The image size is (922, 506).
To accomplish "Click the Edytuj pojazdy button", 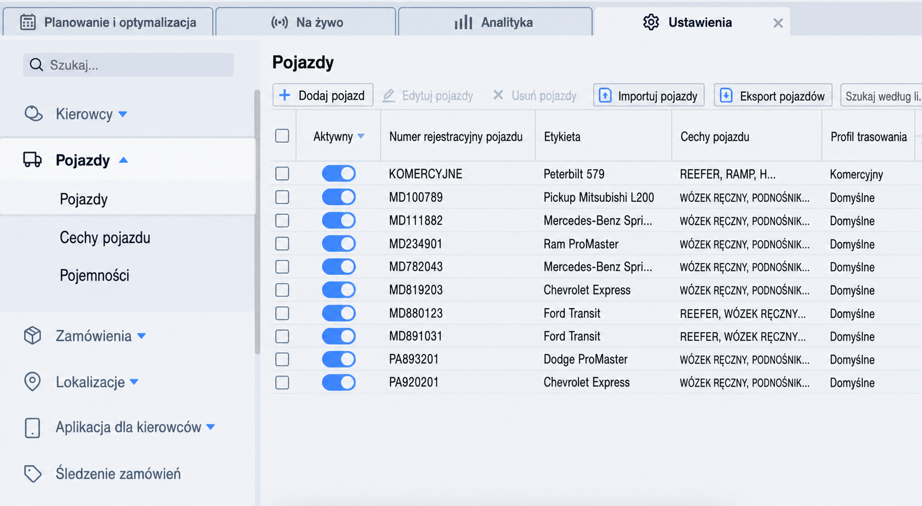I will (x=428, y=95).
